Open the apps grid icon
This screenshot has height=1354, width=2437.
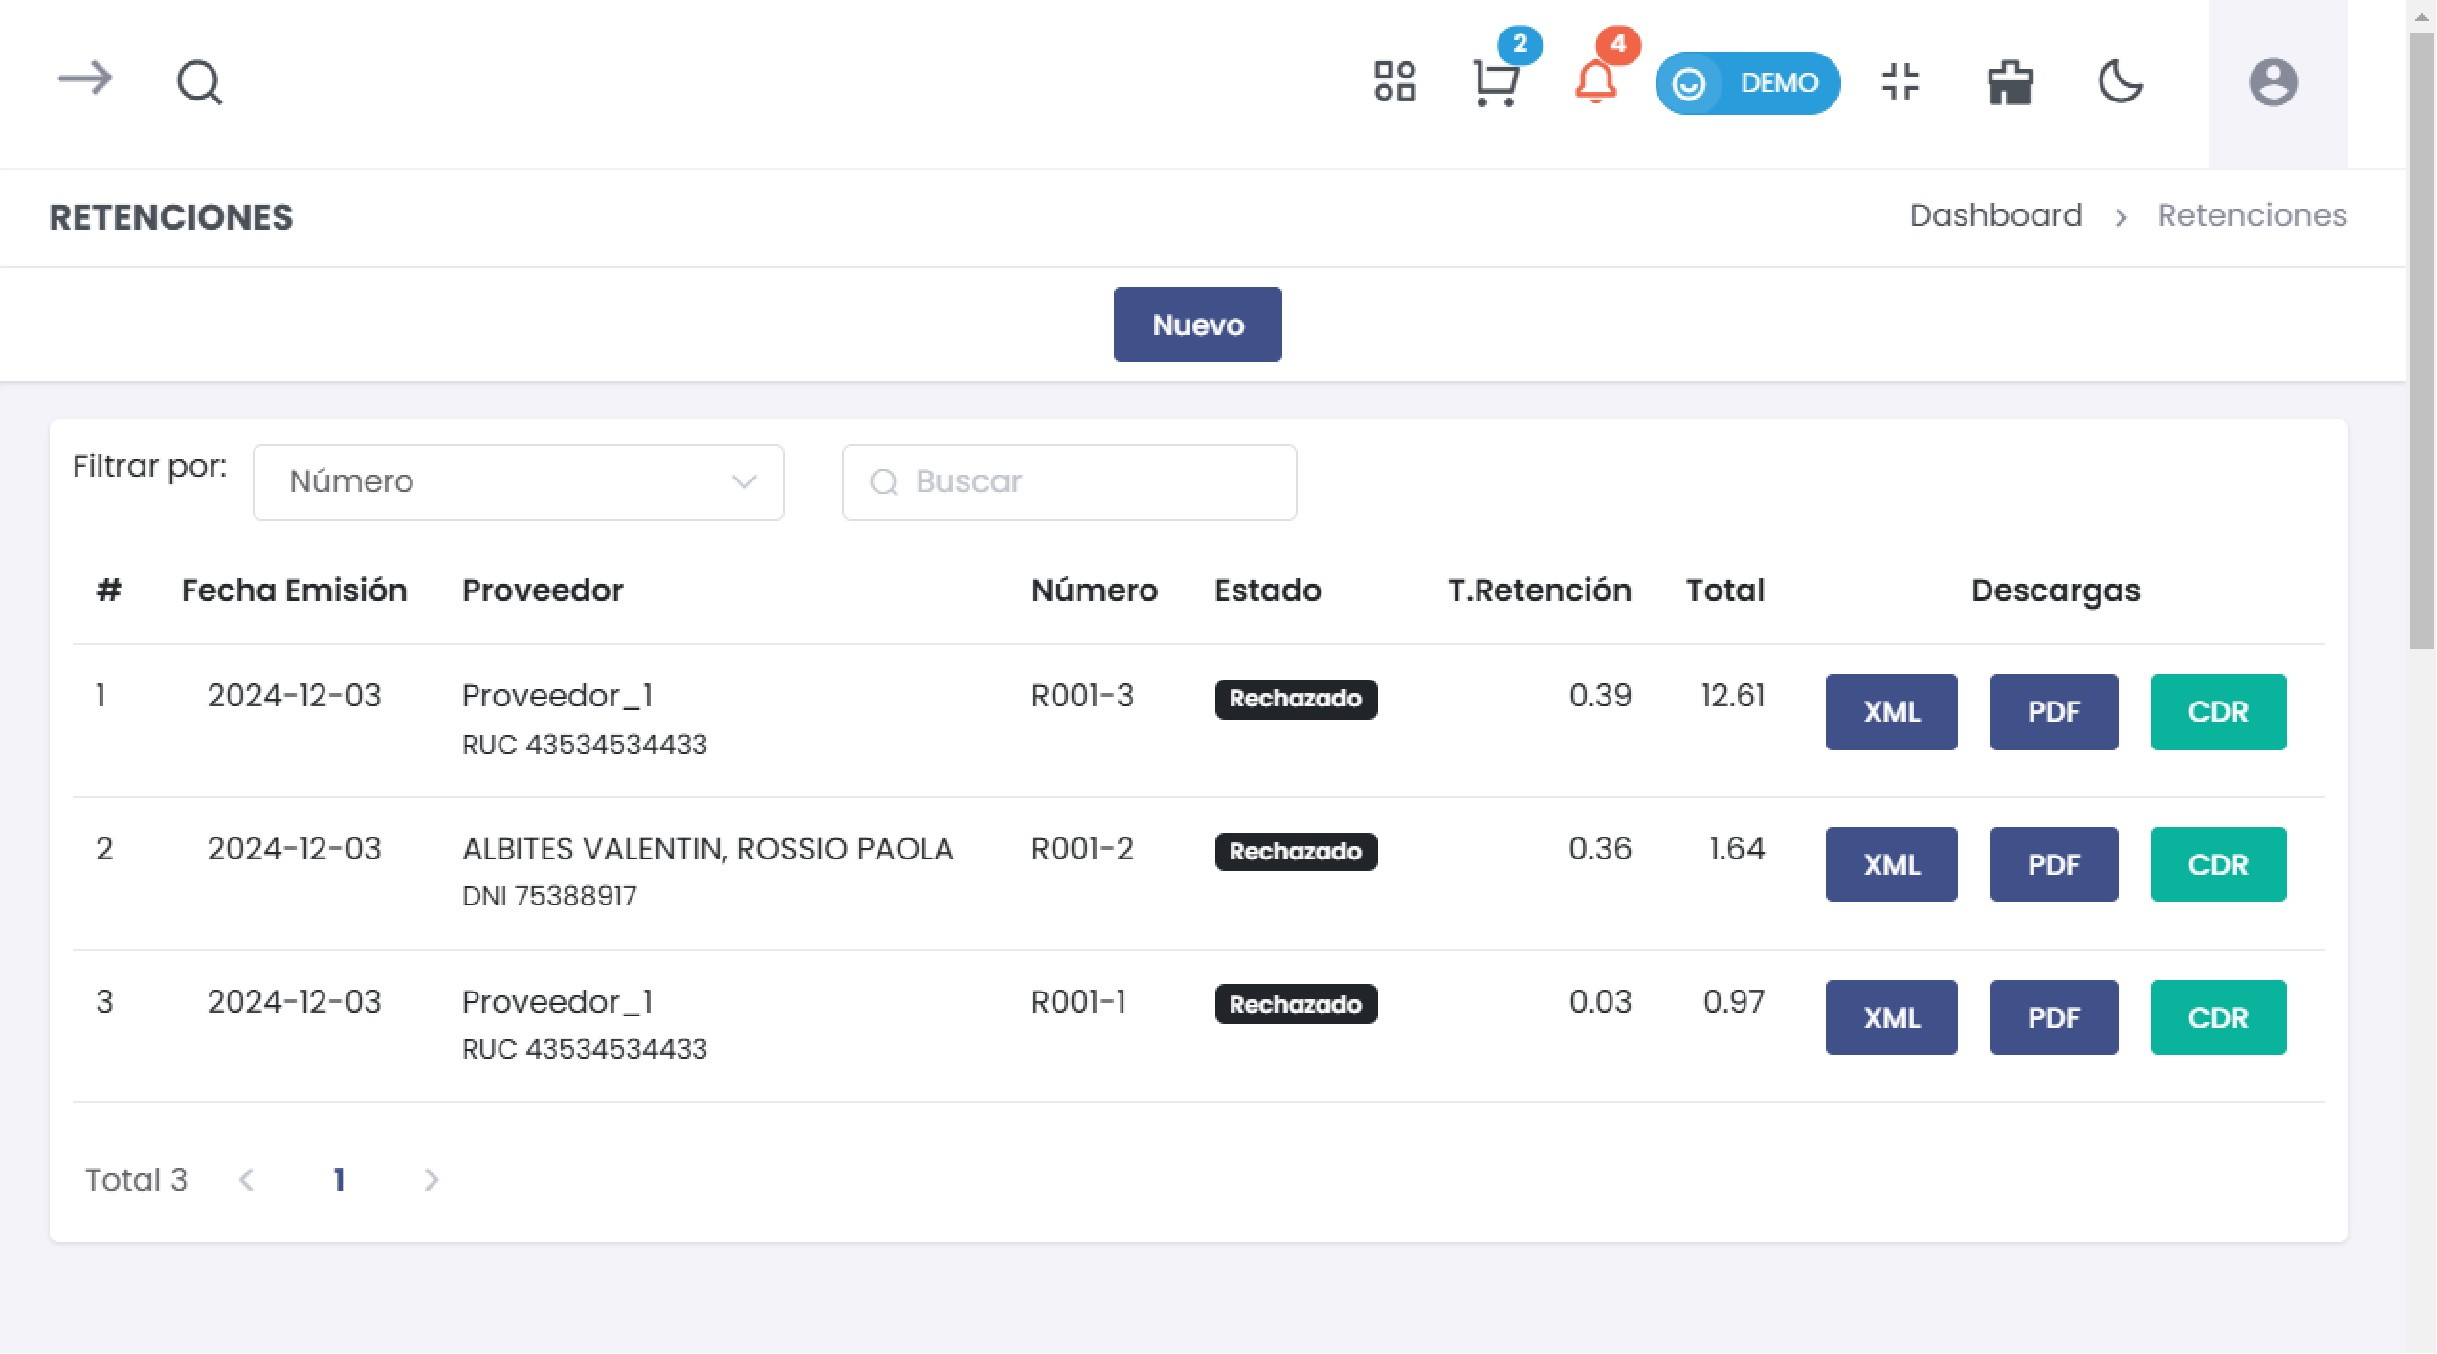tap(1395, 82)
